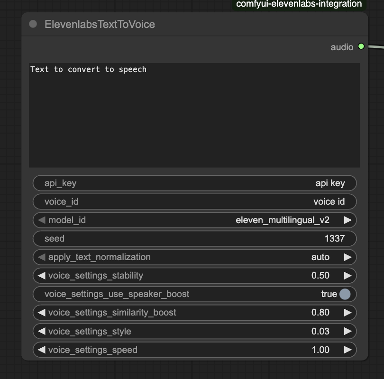Open the eleven_multilingual_v2 model dropdown
This screenshot has width=384, height=379.
283,220
